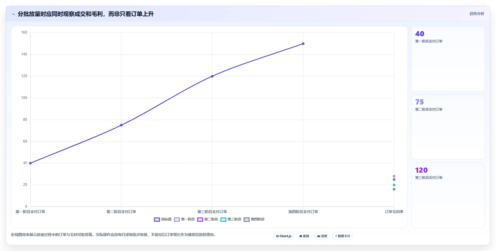Click the caption text beginning 折线图用来展示
Screen dimensions: 496x251
pos(114,235)
